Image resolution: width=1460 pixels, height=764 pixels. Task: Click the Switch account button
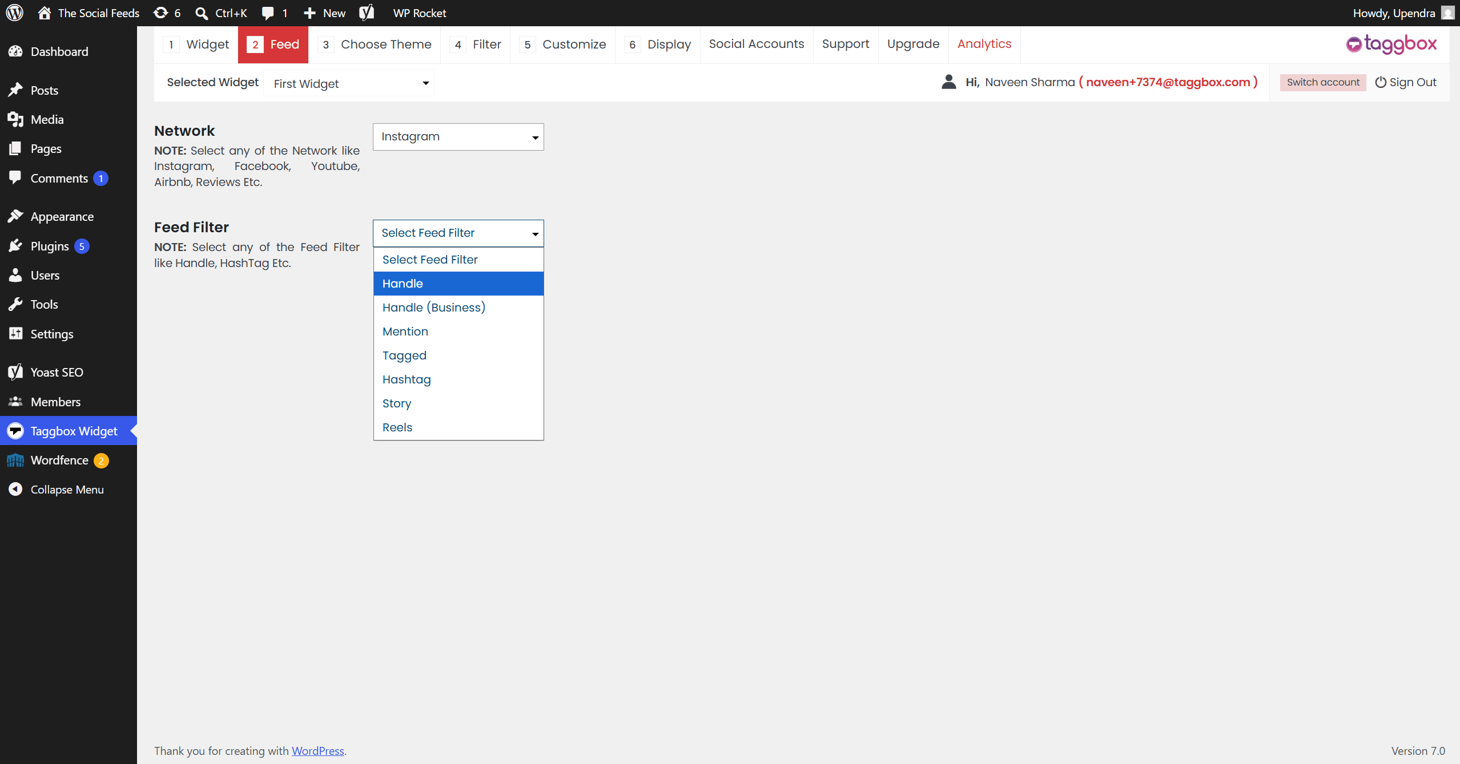click(1323, 82)
